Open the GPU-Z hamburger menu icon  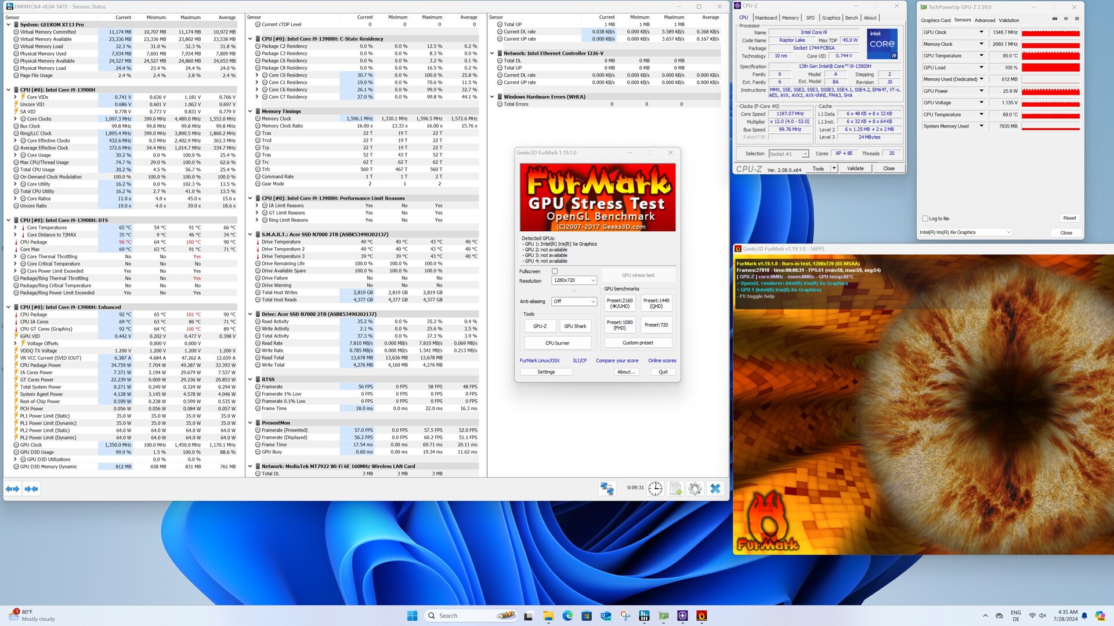coord(1077,19)
